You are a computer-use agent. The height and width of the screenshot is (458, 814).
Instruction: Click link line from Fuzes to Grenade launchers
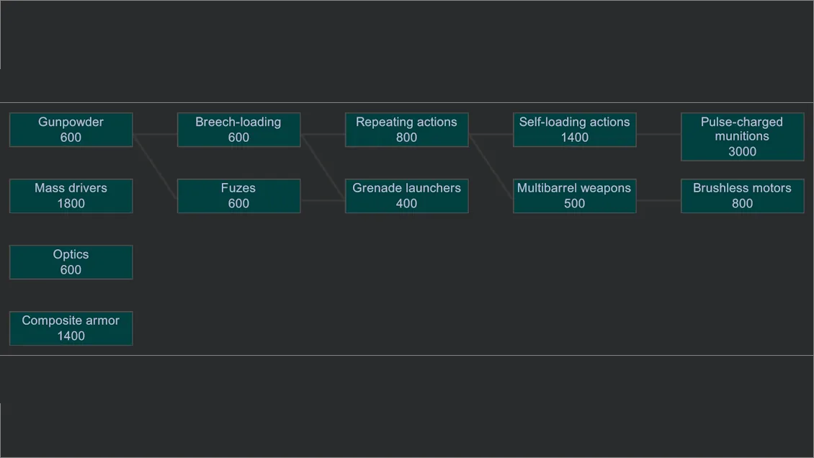[x=323, y=200]
